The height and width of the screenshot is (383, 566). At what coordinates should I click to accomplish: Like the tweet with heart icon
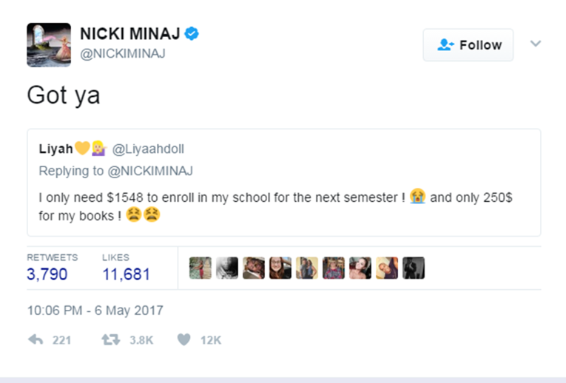pyautogui.click(x=183, y=339)
